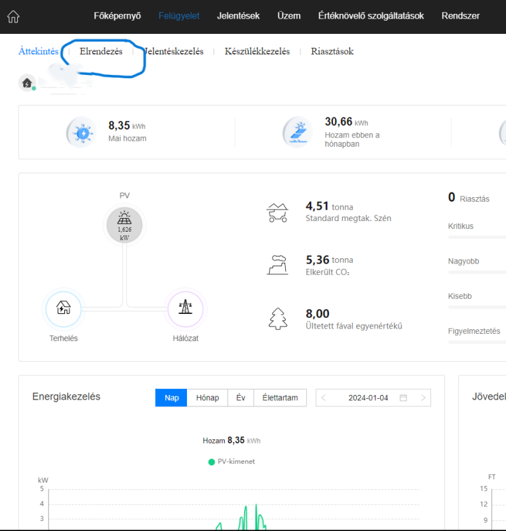The height and width of the screenshot is (531, 506).
Task: Click the date field 2024-01-04
Action: tap(373, 398)
